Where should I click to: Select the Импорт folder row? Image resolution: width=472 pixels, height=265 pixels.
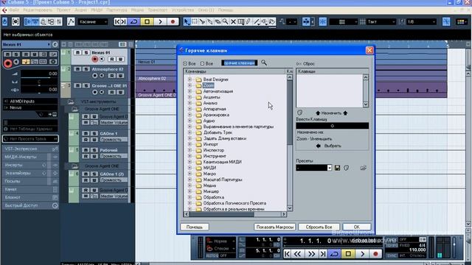210,144
